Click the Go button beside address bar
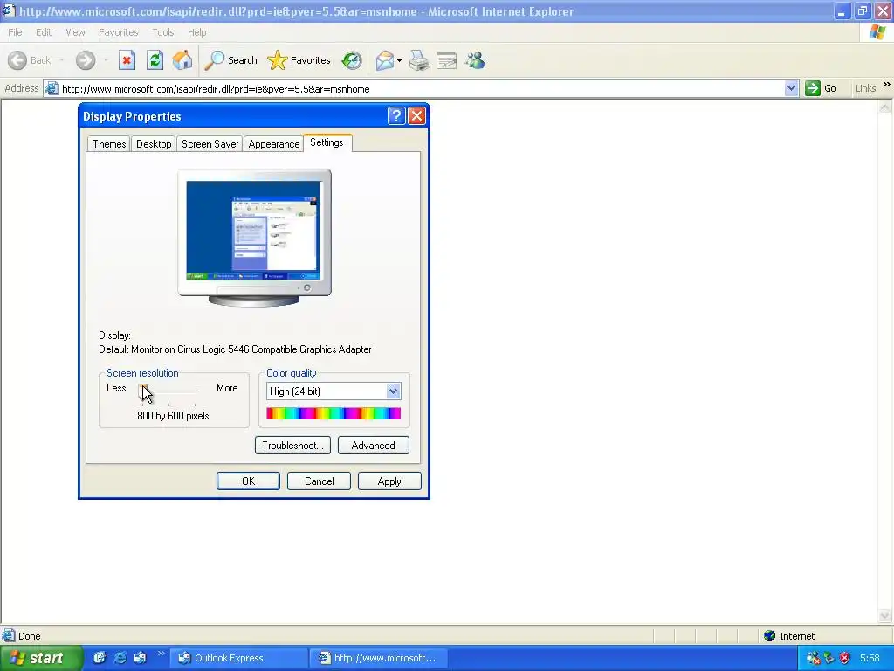Image resolution: width=894 pixels, height=671 pixels. pos(821,88)
